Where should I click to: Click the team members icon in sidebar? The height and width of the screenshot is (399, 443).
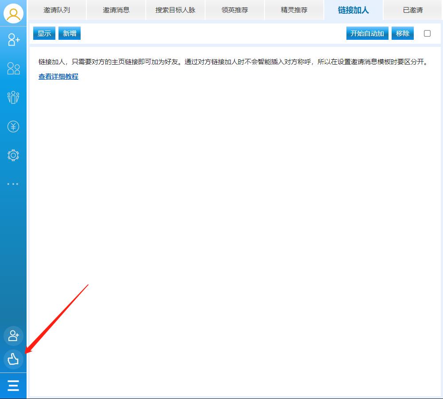13,97
